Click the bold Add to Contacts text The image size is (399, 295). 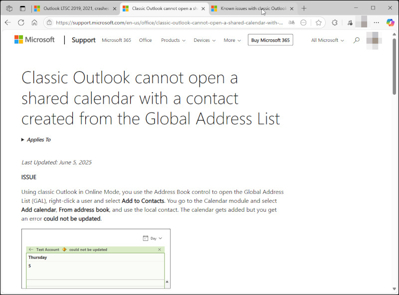(143, 201)
